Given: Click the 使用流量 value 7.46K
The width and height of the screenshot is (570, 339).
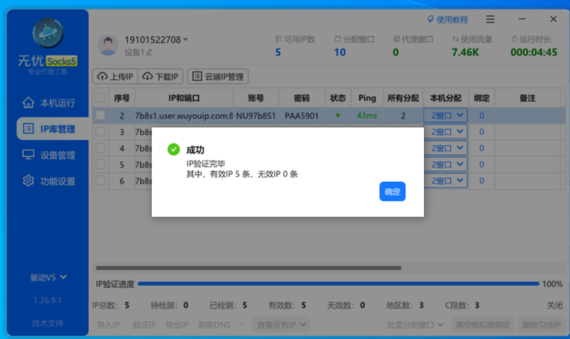Looking at the screenshot, I should coord(465,53).
